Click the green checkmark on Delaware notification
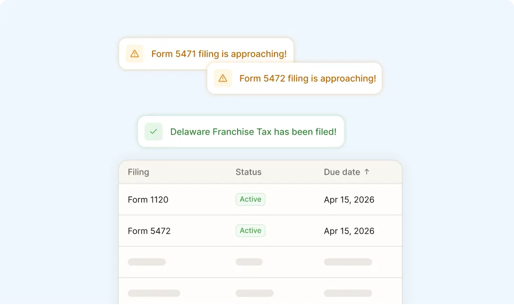The height and width of the screenshot is (305, 514). point(153,131)
